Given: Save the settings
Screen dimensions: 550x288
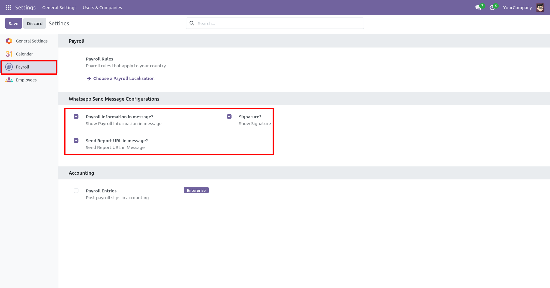Looking at the screenshot, I should (x=14, y=23).
